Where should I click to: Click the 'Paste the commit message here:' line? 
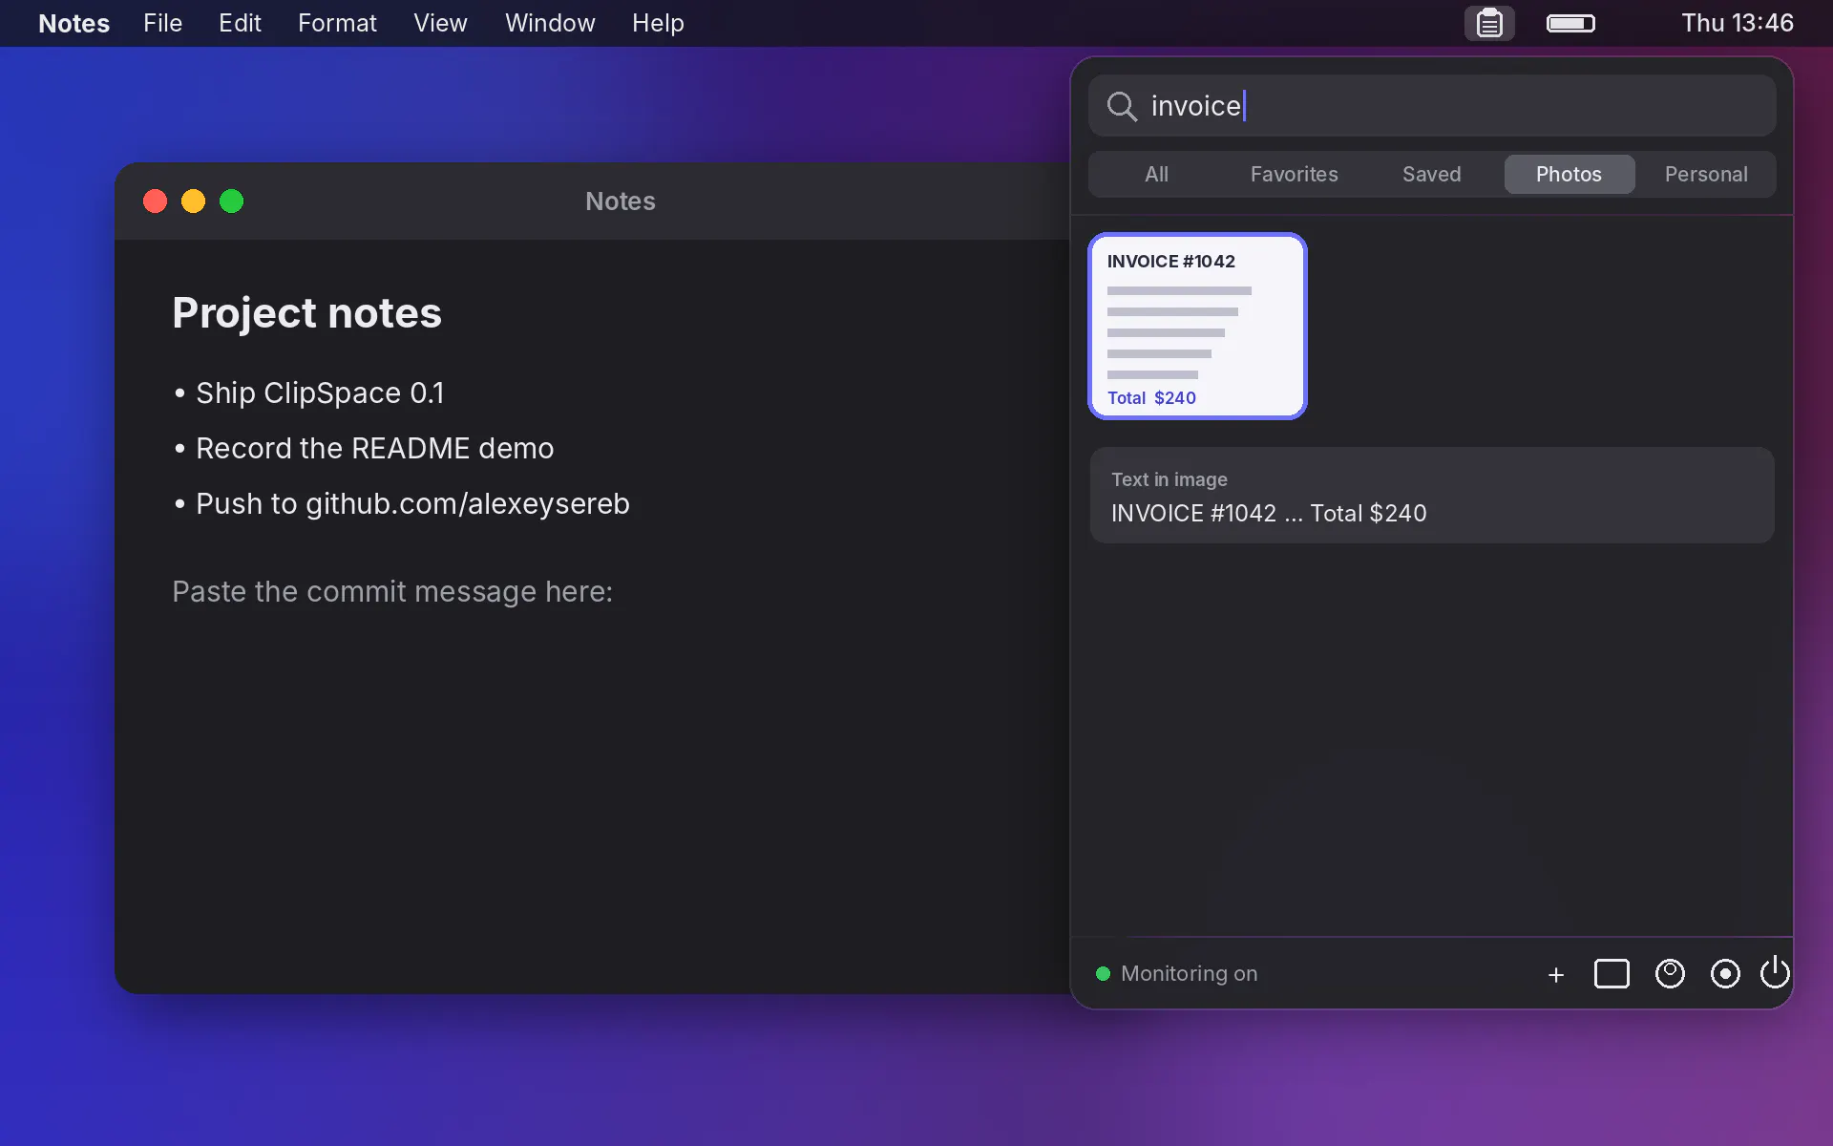point(392,591)
